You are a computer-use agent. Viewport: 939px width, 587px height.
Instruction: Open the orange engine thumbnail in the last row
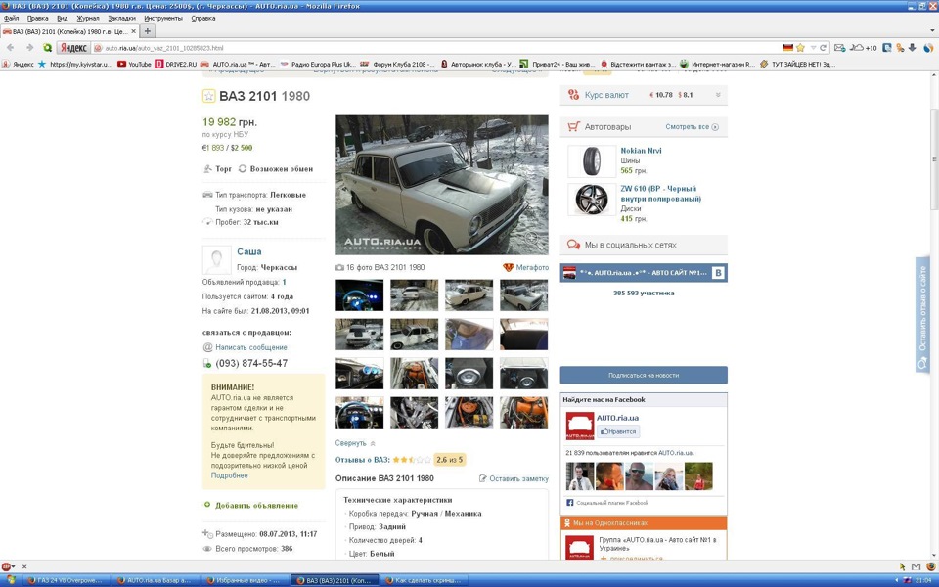coord(523,412)
